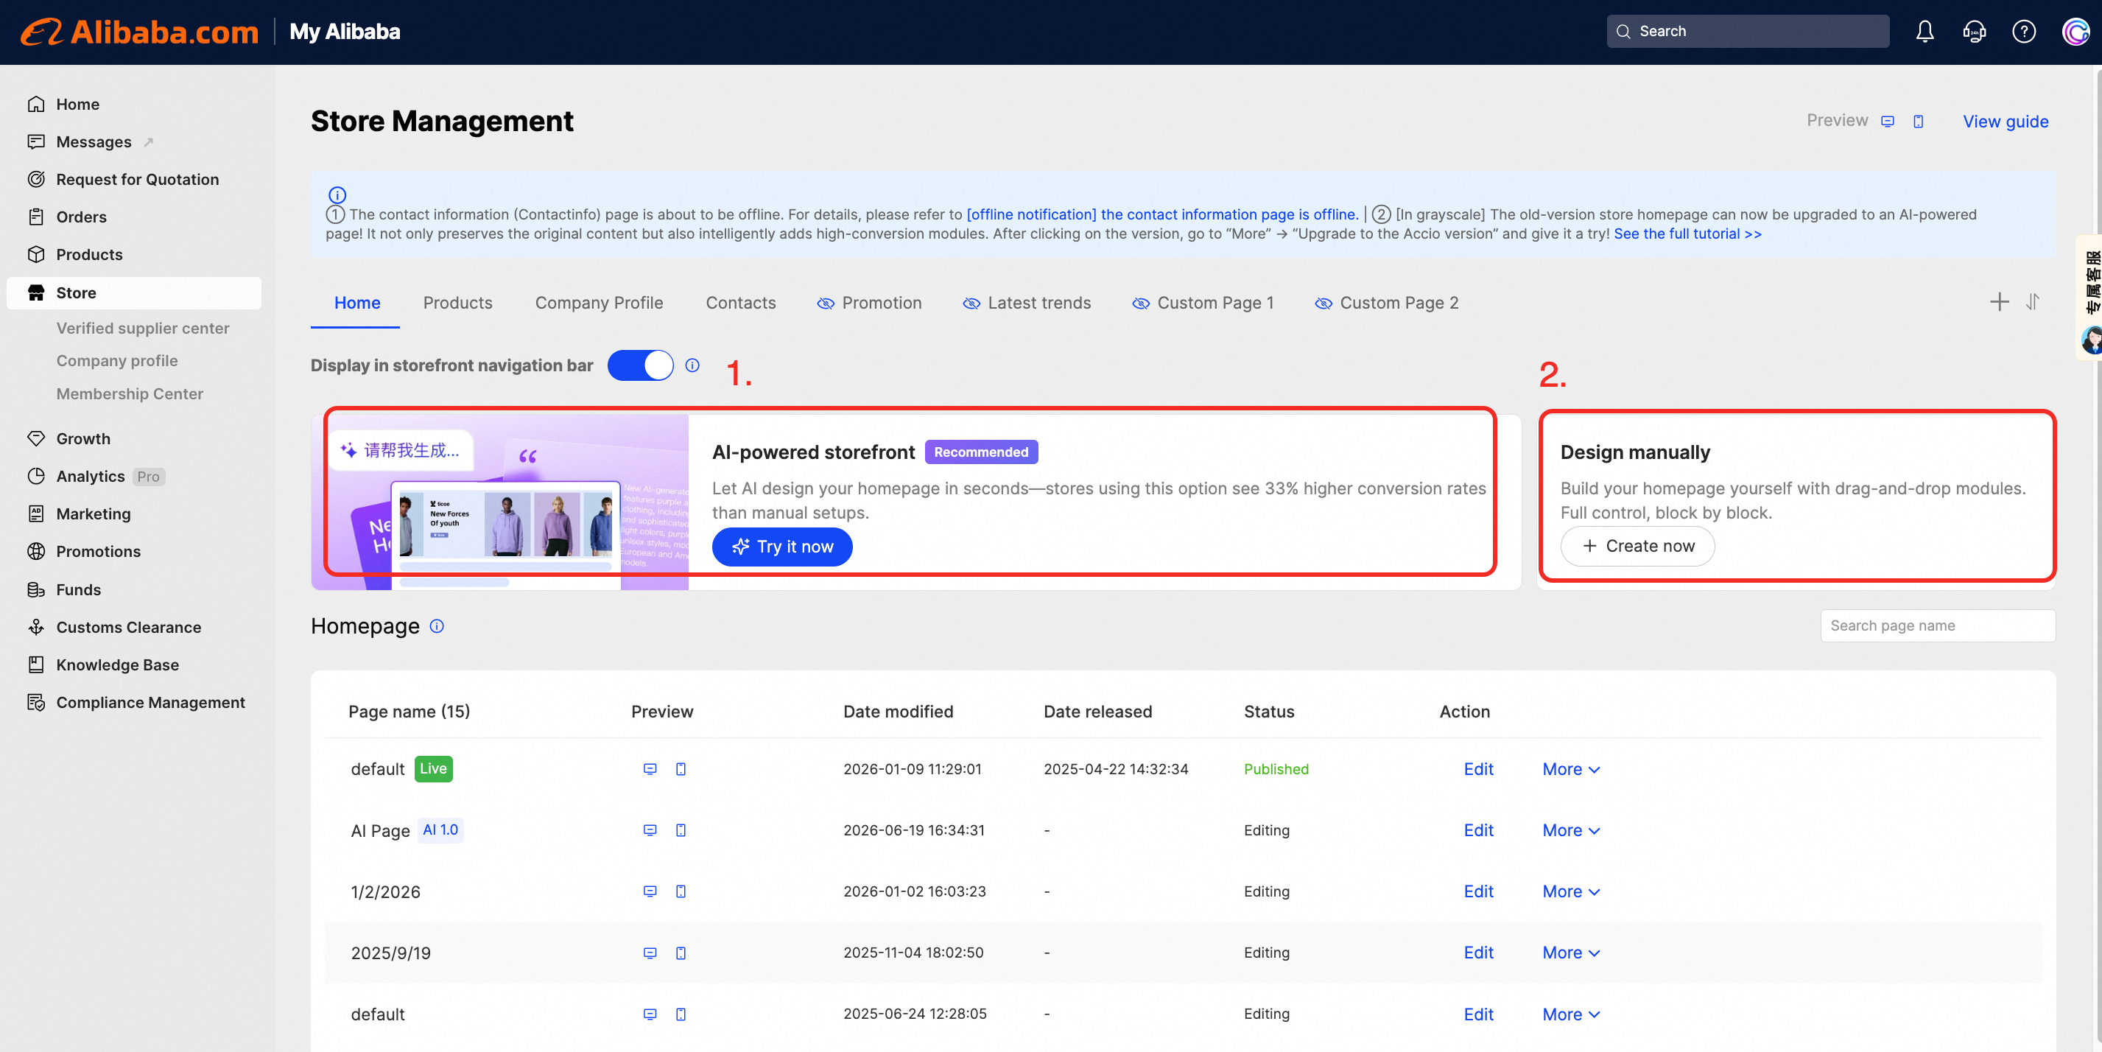
Task: Switch to the Contacts tab
Action: pyautogui.click(x=741, y=303)
